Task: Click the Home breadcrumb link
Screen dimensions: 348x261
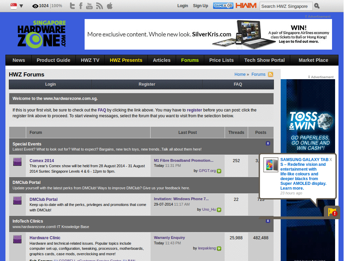Action: pyautogui.click(x=240, y=74)
